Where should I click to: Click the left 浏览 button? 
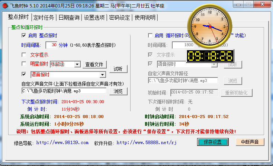tap(118, 91)
